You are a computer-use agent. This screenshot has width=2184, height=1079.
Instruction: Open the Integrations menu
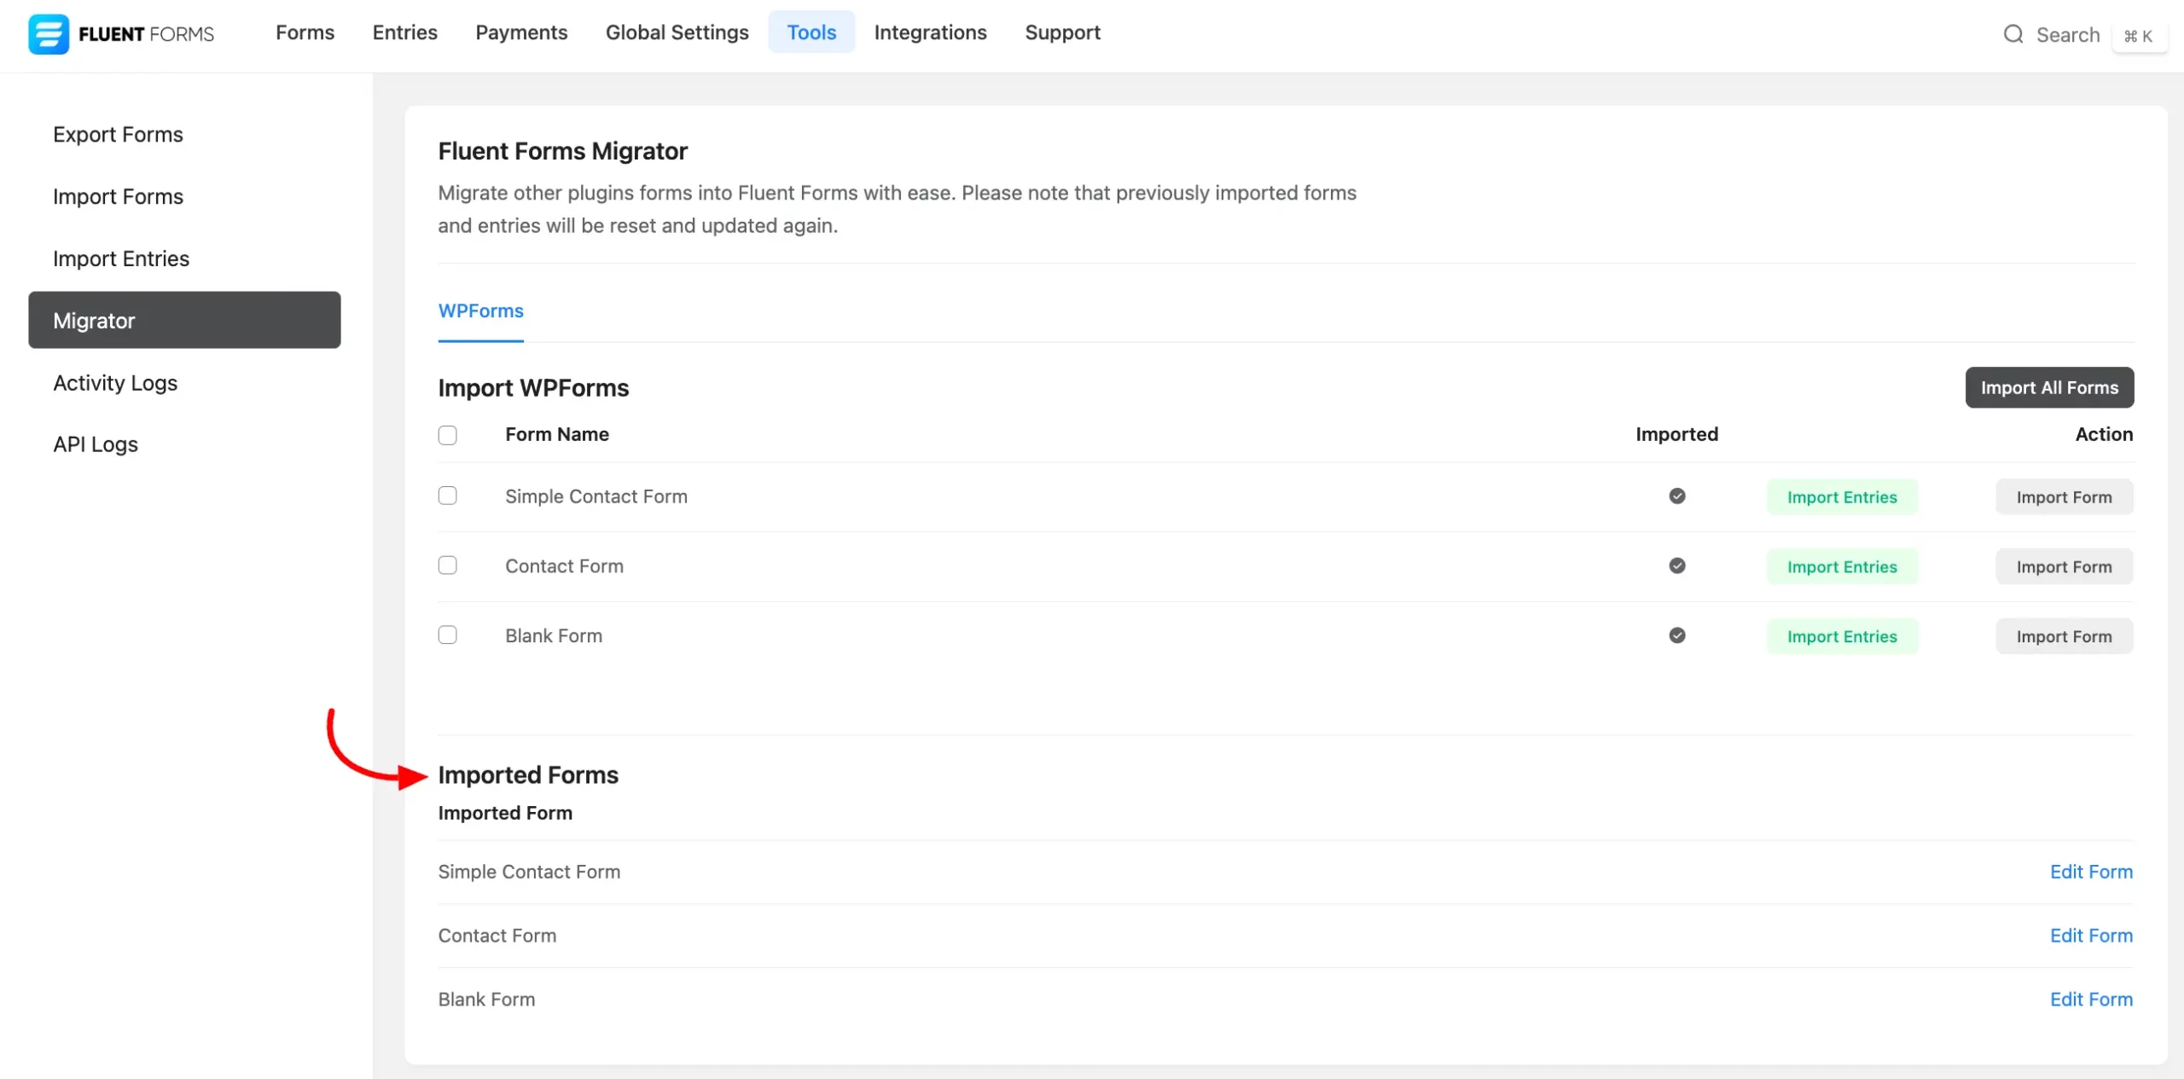pyautogui.click(x=930, y=32)
